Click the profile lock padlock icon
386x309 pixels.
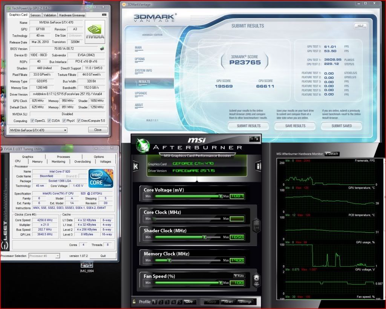click(134, 301)
